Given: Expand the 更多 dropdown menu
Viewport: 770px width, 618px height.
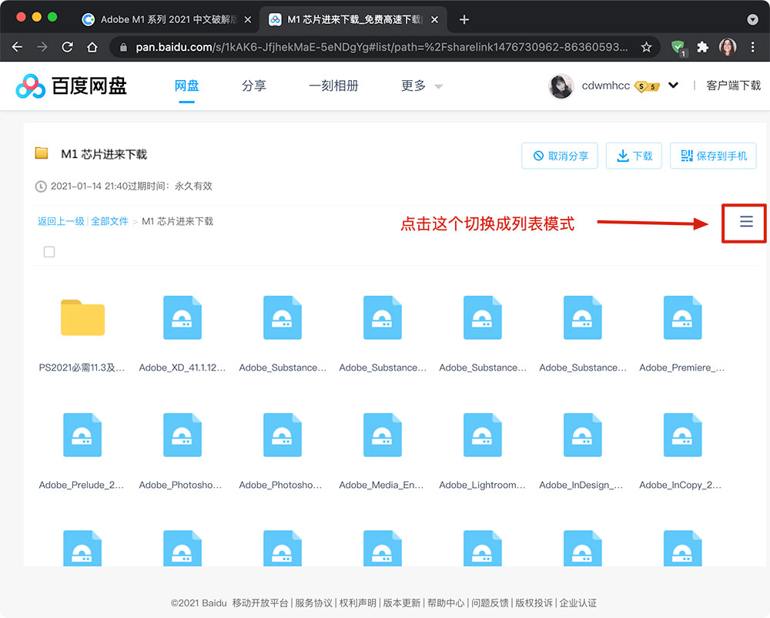Looking at the screenshot, I should point(439,86).
